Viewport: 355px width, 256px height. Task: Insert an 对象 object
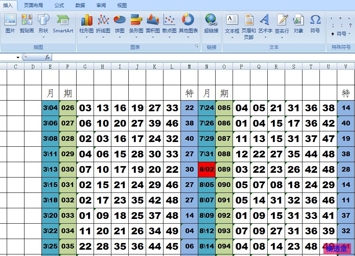pos(299,24)
